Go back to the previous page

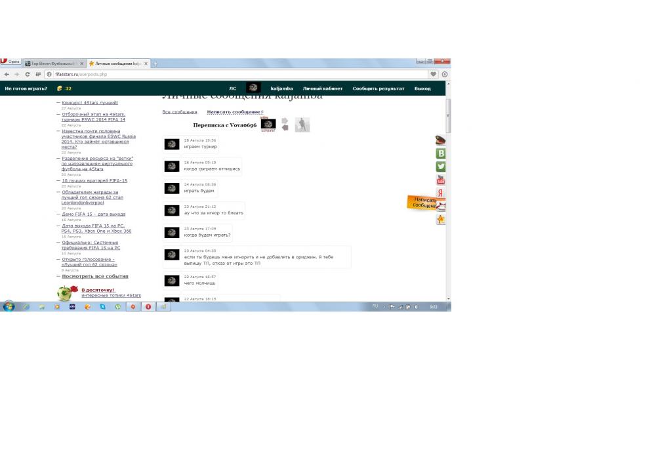[x=7, y=74]
